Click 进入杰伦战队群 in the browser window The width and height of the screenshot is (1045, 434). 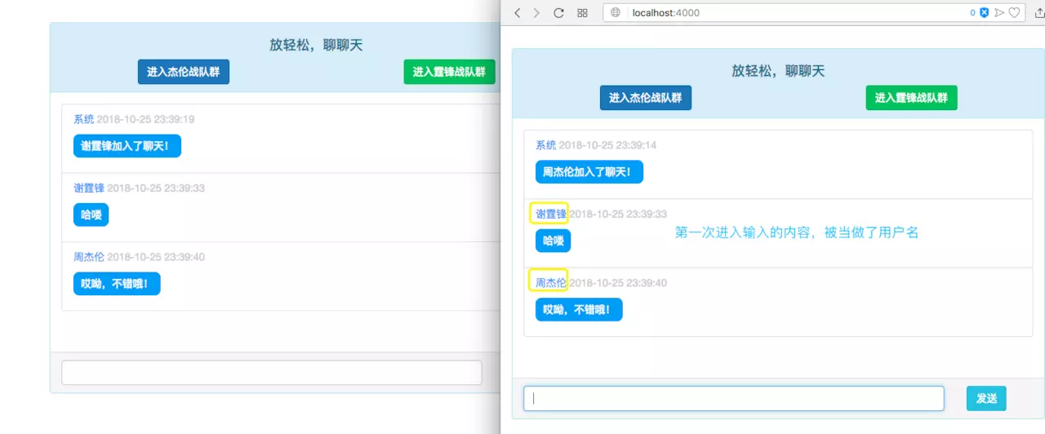coord(646,98)
